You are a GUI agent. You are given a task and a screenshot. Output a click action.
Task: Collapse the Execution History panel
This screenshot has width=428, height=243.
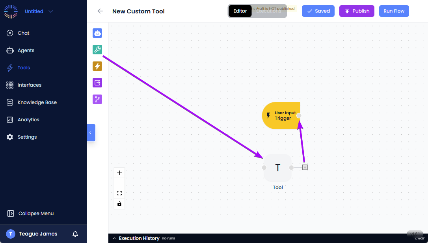click(x=114, y=238)
